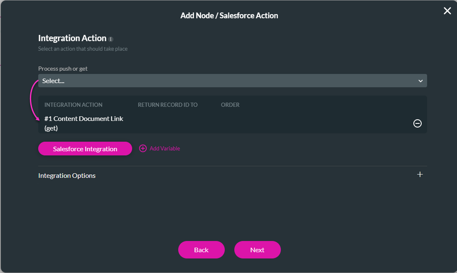Close the Add Node dialog
This screenshot has width=457, height=273.
tap(447, 11)
